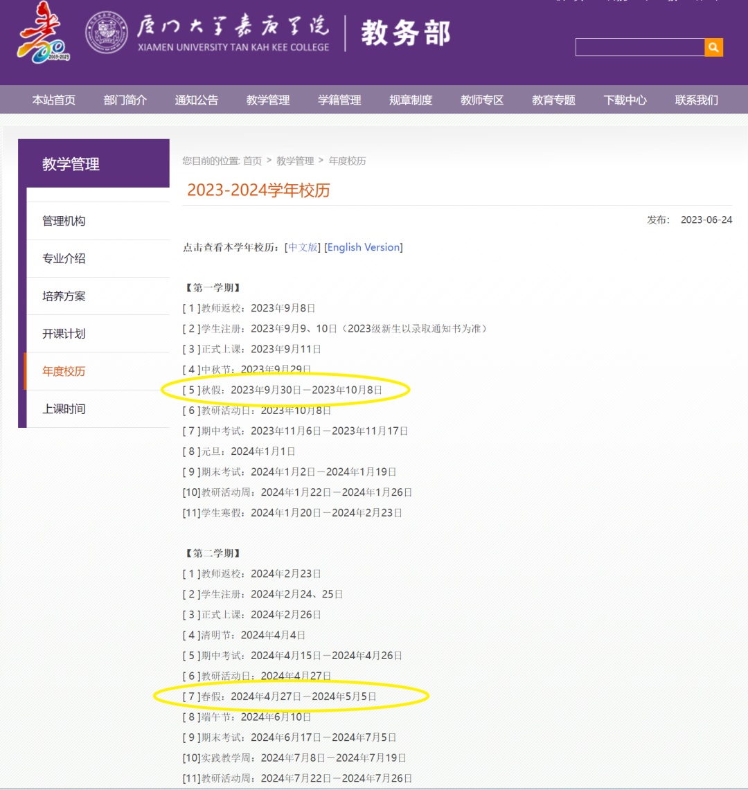Select the highlighted 年度校历 sidebar item
This screenshot has height=790, width=748.
[x=64, y=371]
